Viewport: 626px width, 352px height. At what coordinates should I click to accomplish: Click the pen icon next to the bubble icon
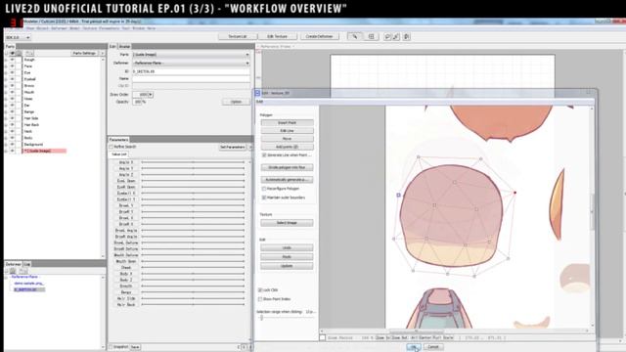click(395, 37)
